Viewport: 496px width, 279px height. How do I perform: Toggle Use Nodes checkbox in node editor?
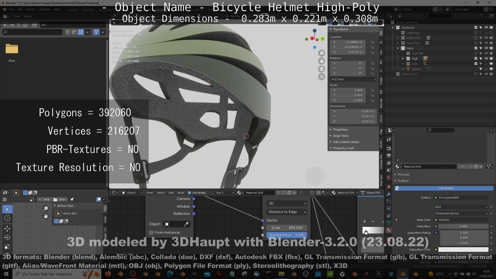[x=189, y=193]
